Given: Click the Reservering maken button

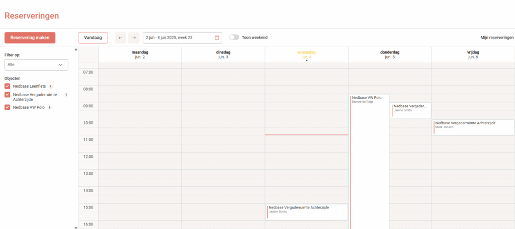Looking at the screenshot, I should (x=30, y=38).
